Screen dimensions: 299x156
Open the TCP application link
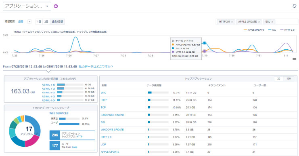pyautogui.click(x=103, y=108)
